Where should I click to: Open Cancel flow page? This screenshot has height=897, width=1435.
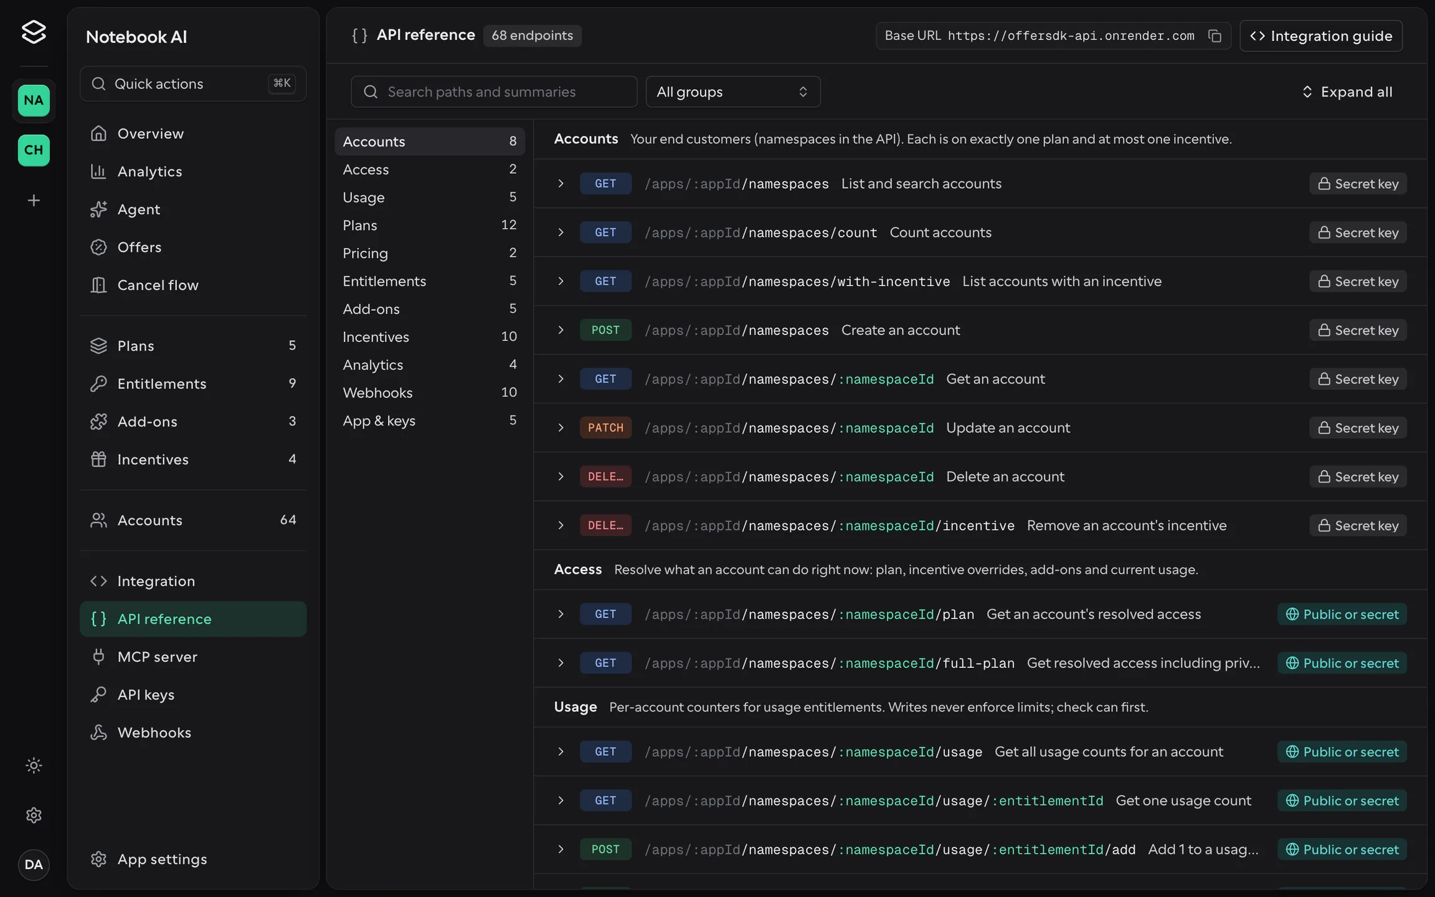[x=193, y=285]
